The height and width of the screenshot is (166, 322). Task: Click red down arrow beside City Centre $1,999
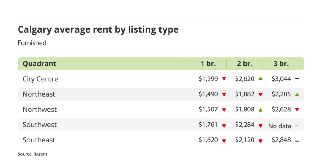[x=224, y=79]
